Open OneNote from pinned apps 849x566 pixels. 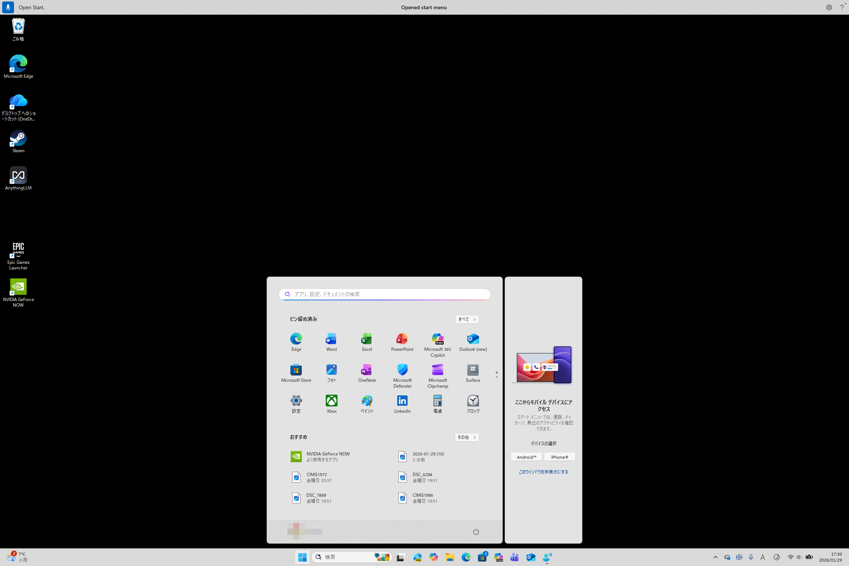coord(367,373)
